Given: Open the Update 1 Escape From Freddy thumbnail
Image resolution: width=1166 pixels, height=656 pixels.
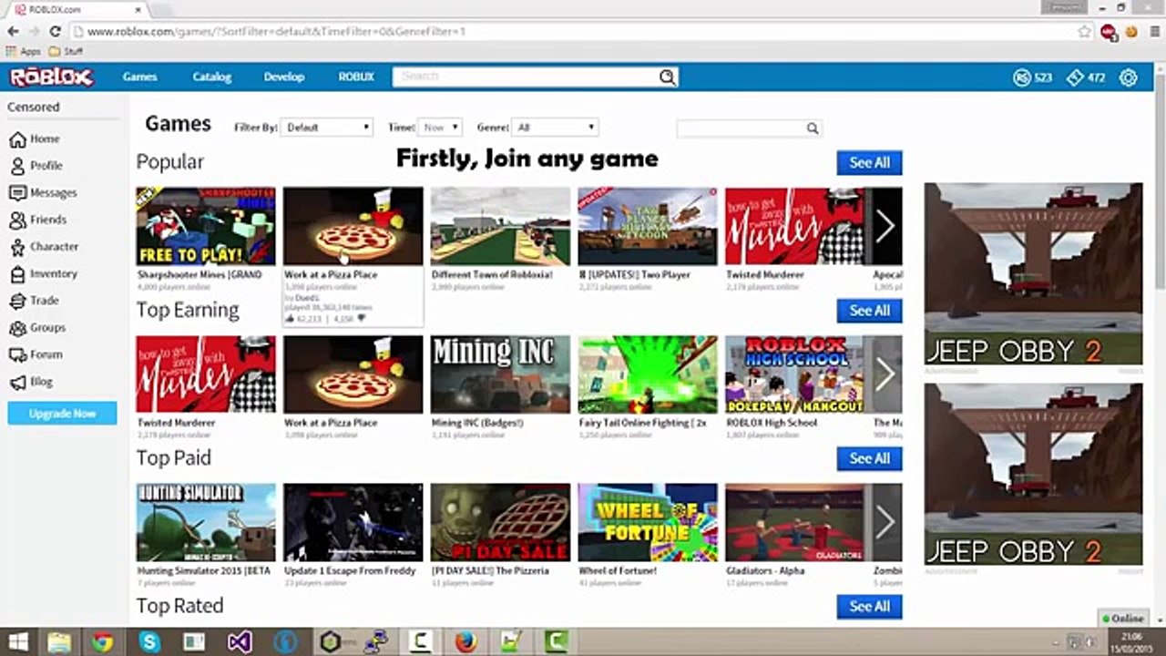Looking at the screenshot, I should tap(353, 522).
